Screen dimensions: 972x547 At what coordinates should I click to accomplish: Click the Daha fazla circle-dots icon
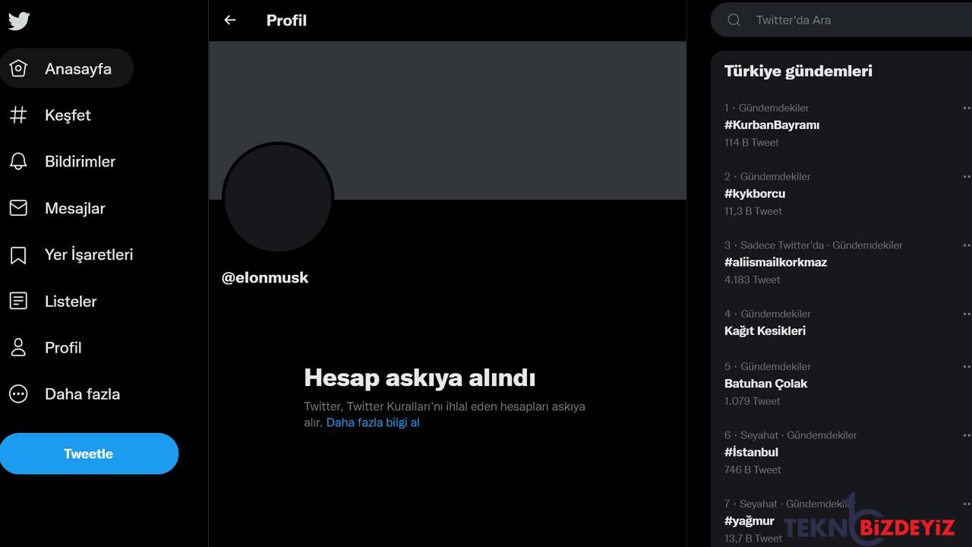[x=18, y=394]
